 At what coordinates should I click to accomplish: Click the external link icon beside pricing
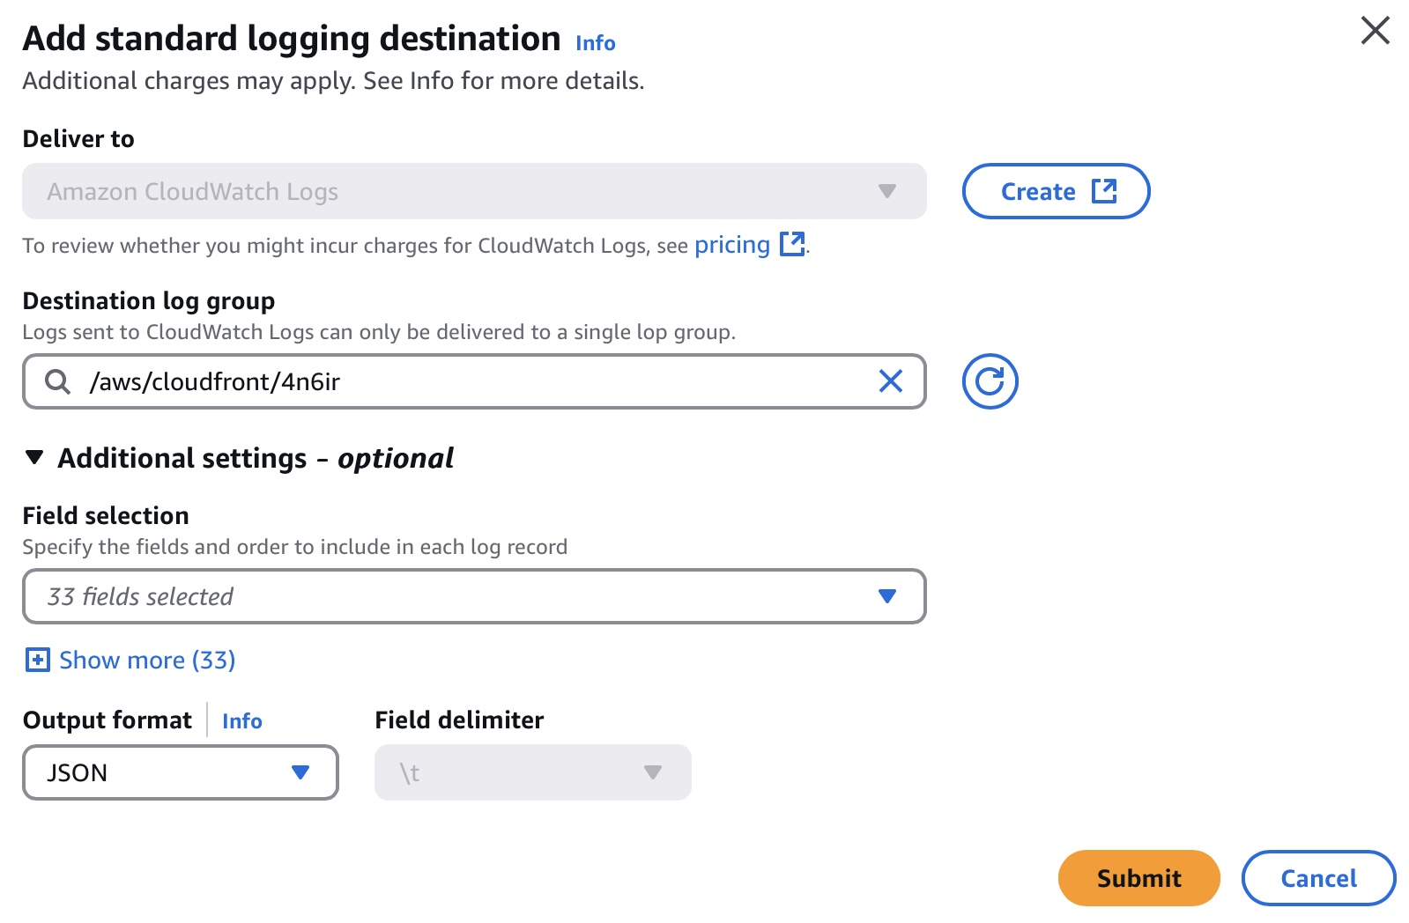click(x=792, y=244)
